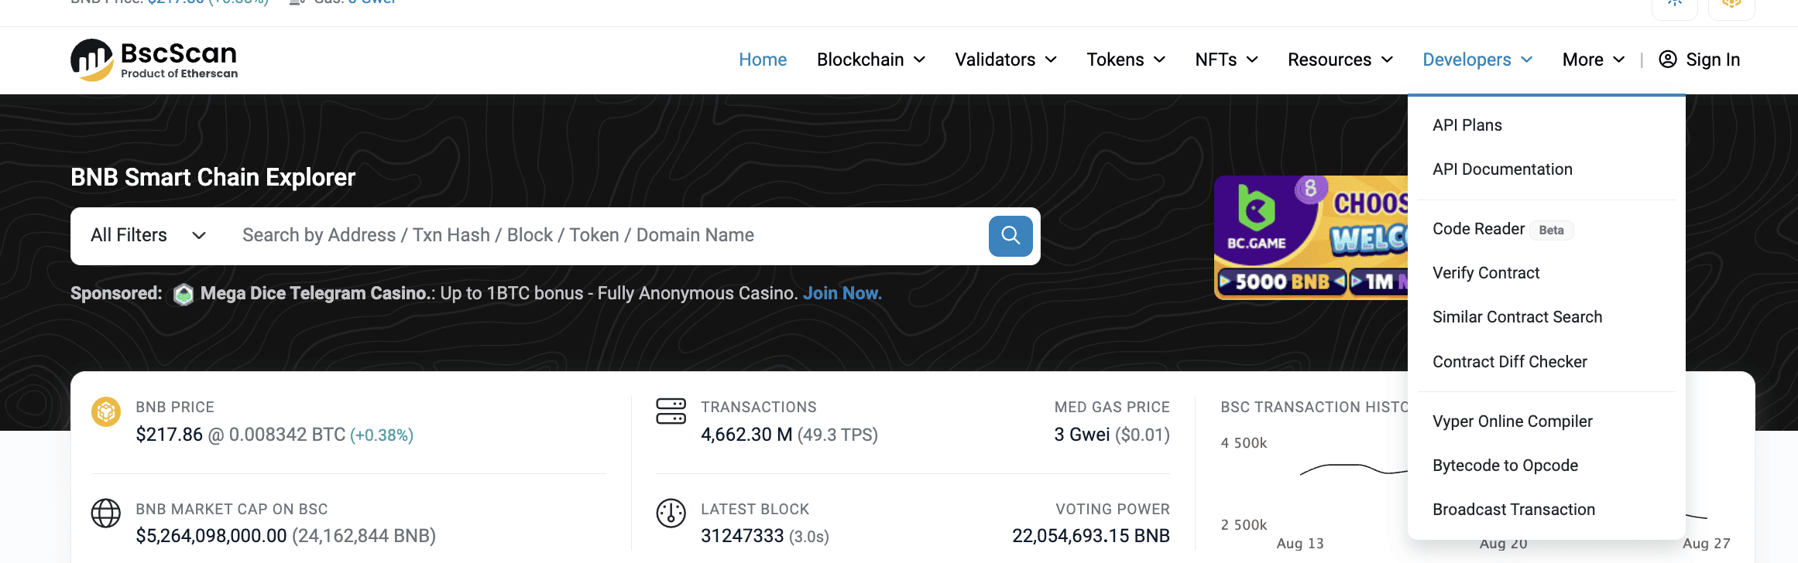Click the latest block gauge icon

pos(671,513)
